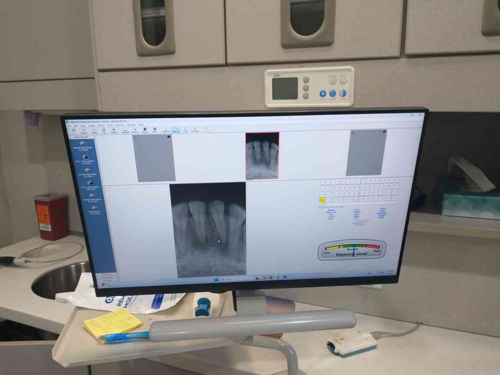The image size is (500, 375).
Task: Click the first link under tooth chart
Action: [331, 210]
